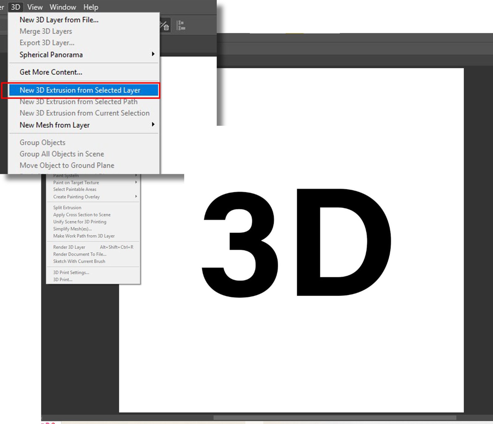Open the View menu
This screenshot has width=493, height=424.
(35, 7)
